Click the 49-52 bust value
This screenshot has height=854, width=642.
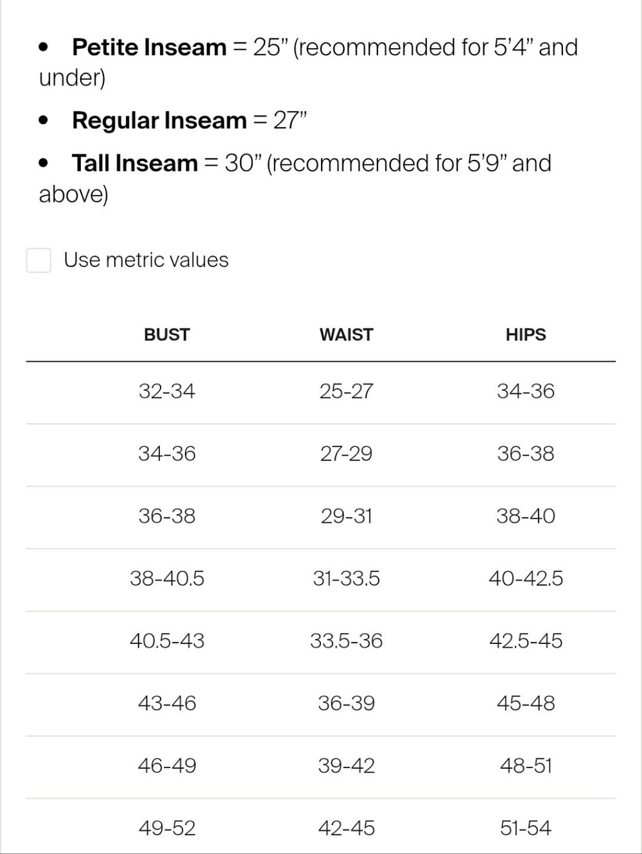167,828
